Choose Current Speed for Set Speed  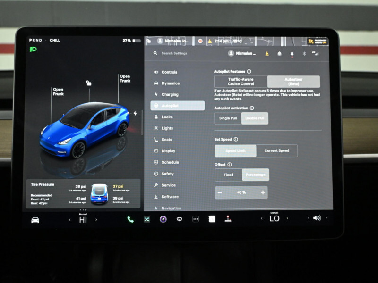coord(277,151)
